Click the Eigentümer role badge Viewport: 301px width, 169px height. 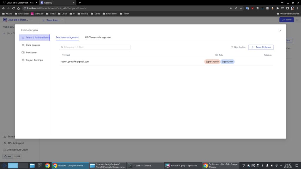[x=227, y=62]
